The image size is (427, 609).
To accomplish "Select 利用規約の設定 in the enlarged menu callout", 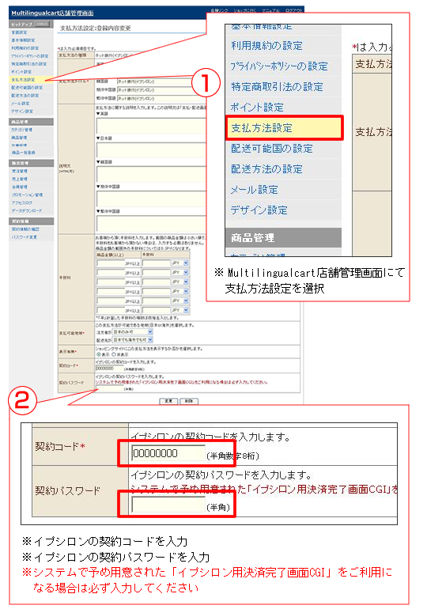I will point(266,45).
